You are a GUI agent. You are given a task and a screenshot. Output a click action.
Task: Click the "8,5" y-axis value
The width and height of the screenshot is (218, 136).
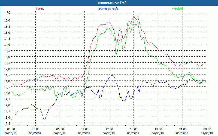click(x=8, y=111)
